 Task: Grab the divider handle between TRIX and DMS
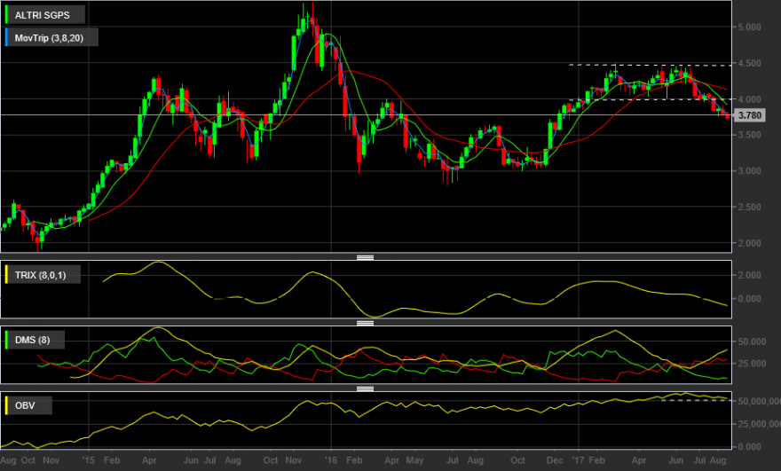[365, 323]
